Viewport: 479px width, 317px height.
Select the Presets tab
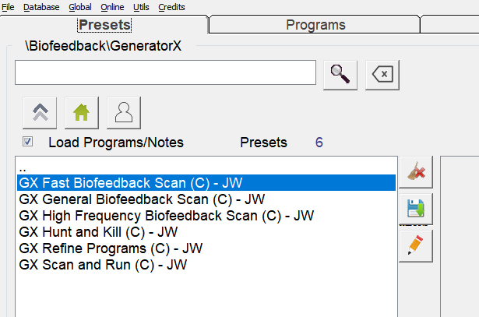click(104, 25)
